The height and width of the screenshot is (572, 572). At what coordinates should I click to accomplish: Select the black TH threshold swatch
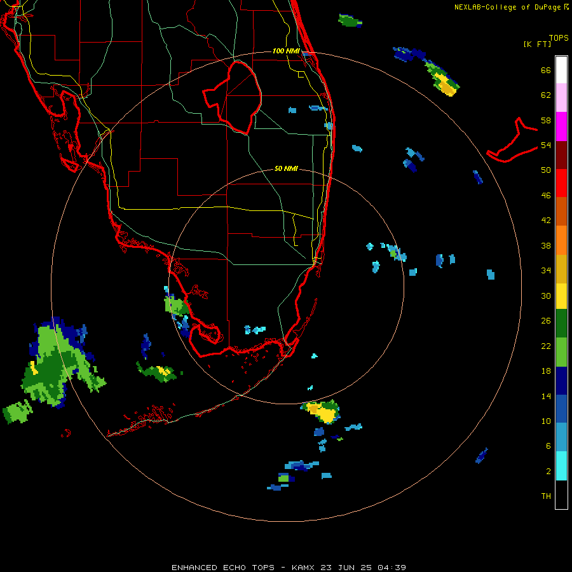[561, 494]
